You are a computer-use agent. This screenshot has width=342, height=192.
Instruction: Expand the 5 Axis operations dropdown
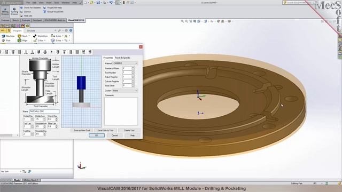pyautogui.click(x=63, y=41)
